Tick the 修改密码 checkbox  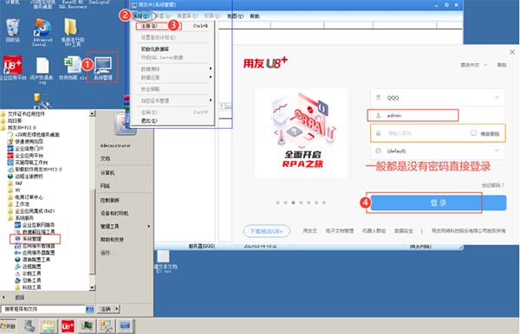pyautogui.click(x=473, y=133)
